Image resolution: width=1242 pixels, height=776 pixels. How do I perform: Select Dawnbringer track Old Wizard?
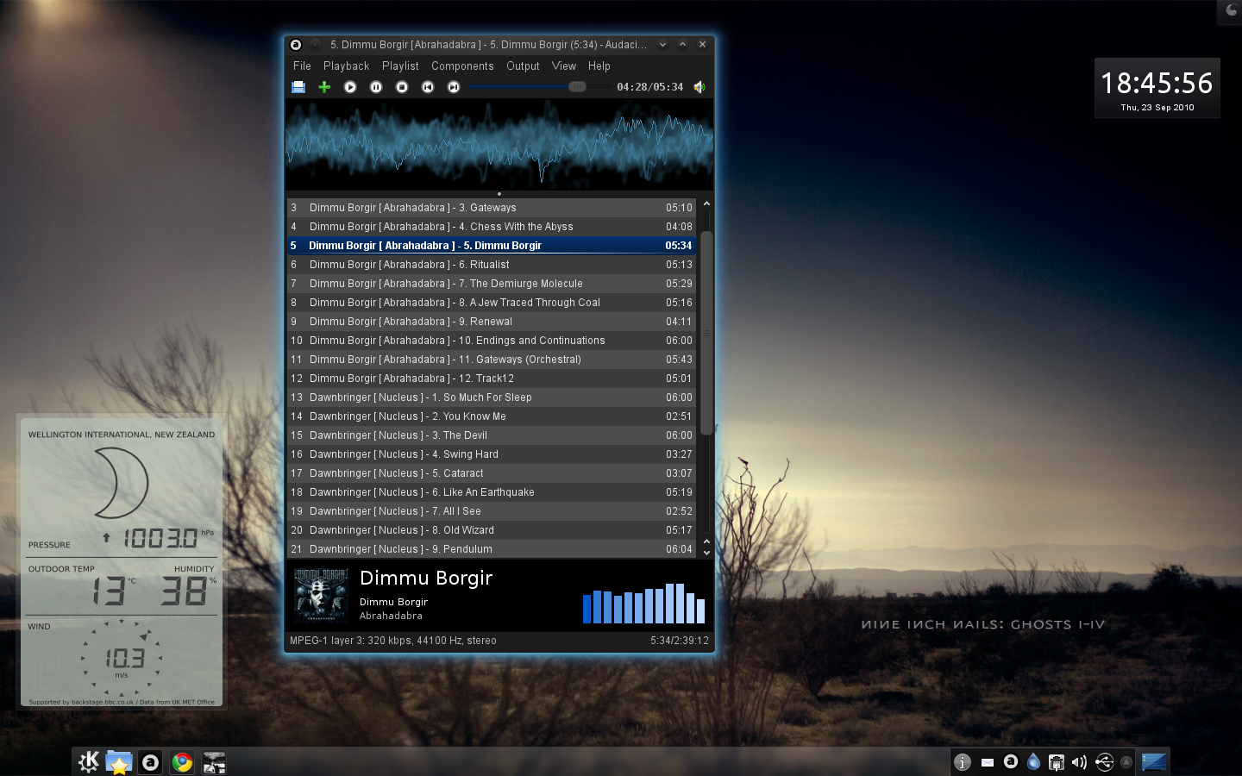[492, 530]
